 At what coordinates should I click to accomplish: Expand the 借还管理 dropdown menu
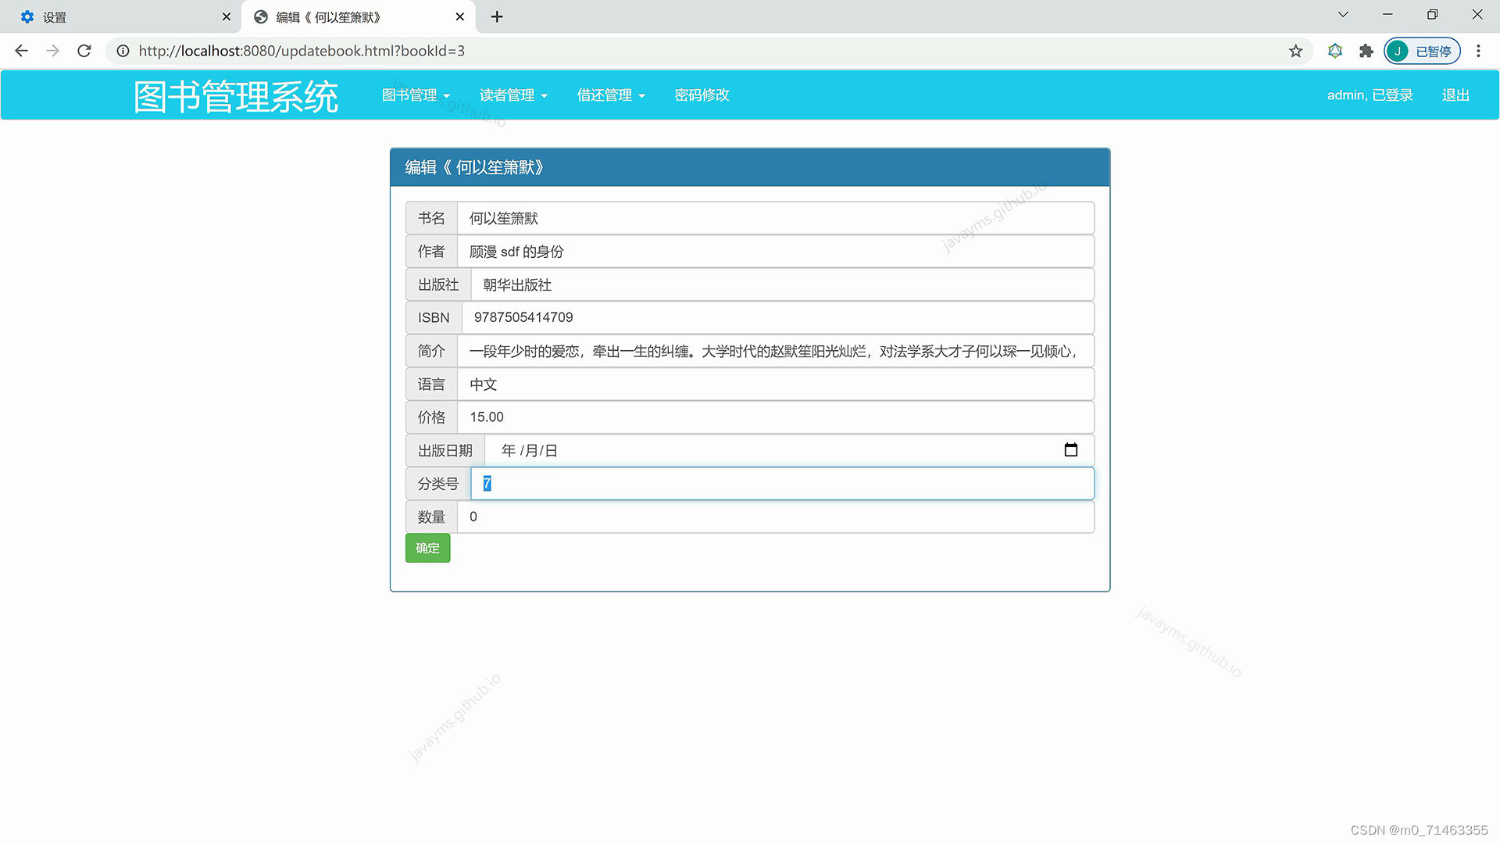[x=611, y=95]
